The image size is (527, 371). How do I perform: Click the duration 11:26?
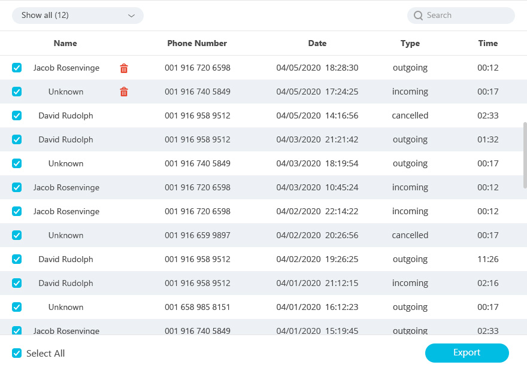point(488,259)
